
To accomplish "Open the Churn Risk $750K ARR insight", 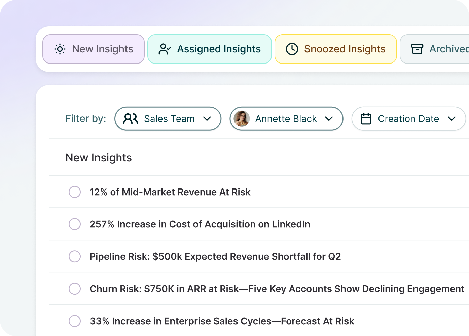I will tap(277, 289).
